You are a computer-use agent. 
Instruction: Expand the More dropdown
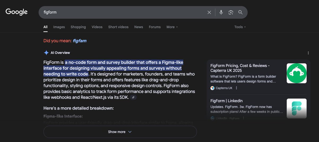(172, 27)
